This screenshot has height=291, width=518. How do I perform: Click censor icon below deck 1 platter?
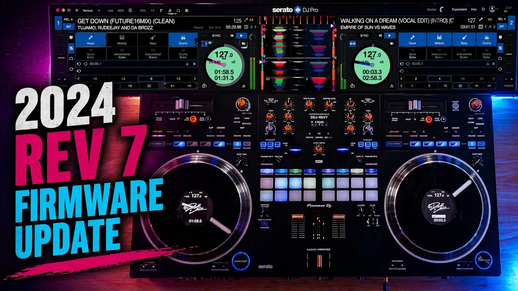click(x=204, y=86)
